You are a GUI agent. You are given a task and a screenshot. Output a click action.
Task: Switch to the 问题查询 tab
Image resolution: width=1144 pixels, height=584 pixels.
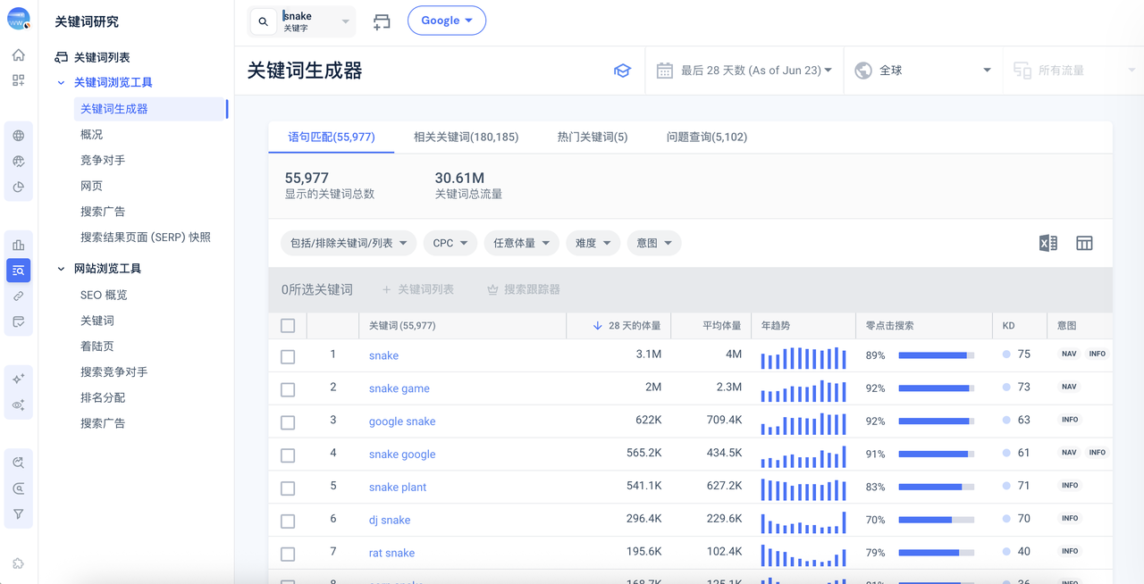tap(706, 137)
